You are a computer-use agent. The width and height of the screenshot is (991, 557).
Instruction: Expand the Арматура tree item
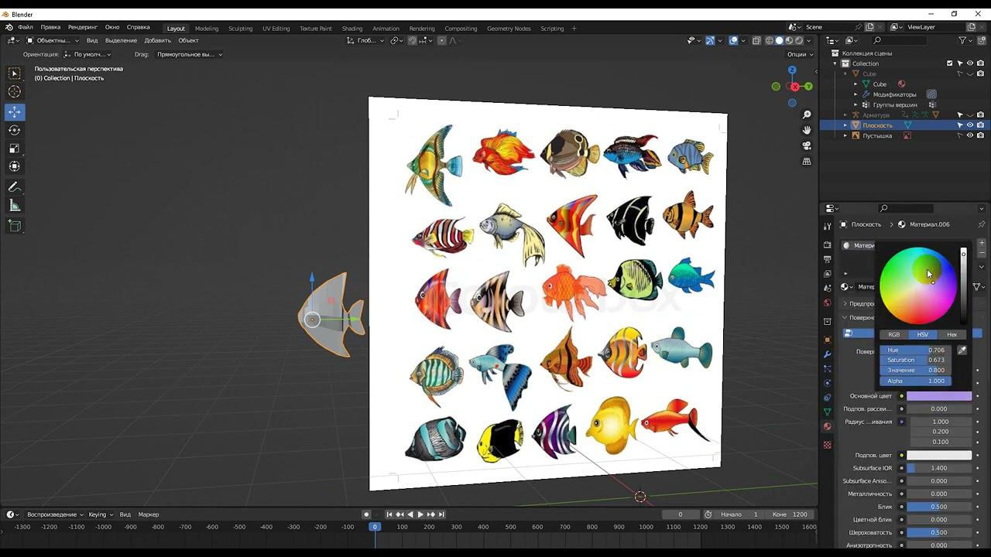coord(845,115)
